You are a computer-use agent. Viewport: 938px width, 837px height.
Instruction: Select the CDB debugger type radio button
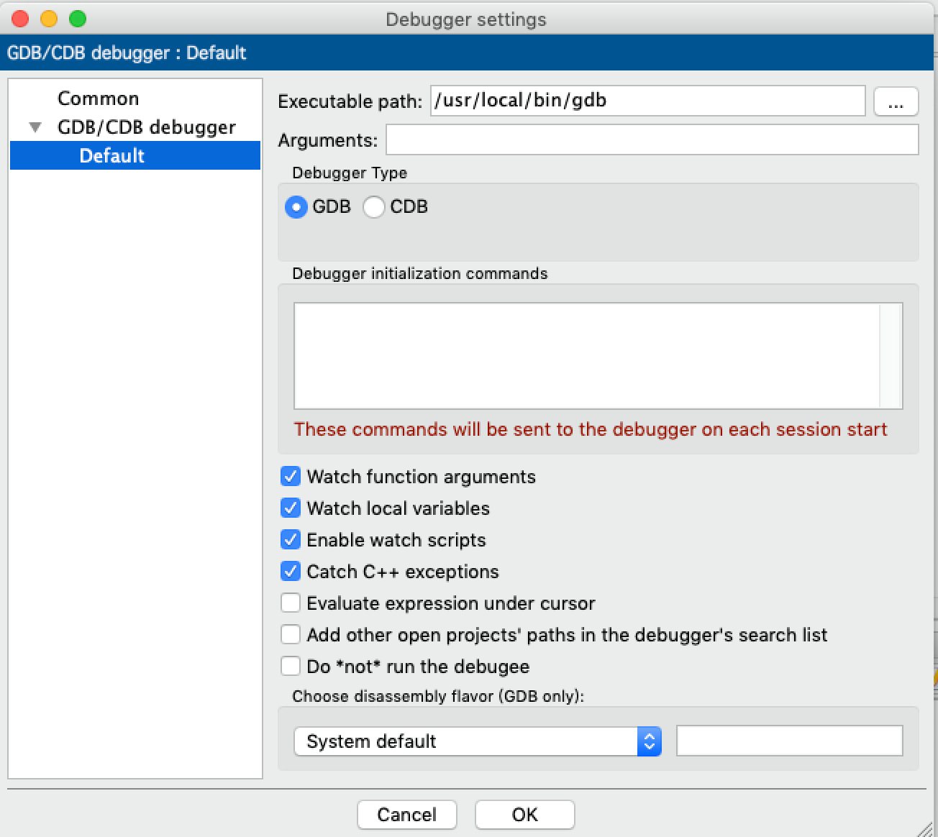tap(374, 207)
